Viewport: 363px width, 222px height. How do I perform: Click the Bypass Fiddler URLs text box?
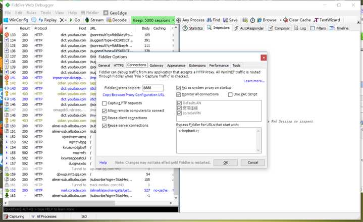point(219,140)
